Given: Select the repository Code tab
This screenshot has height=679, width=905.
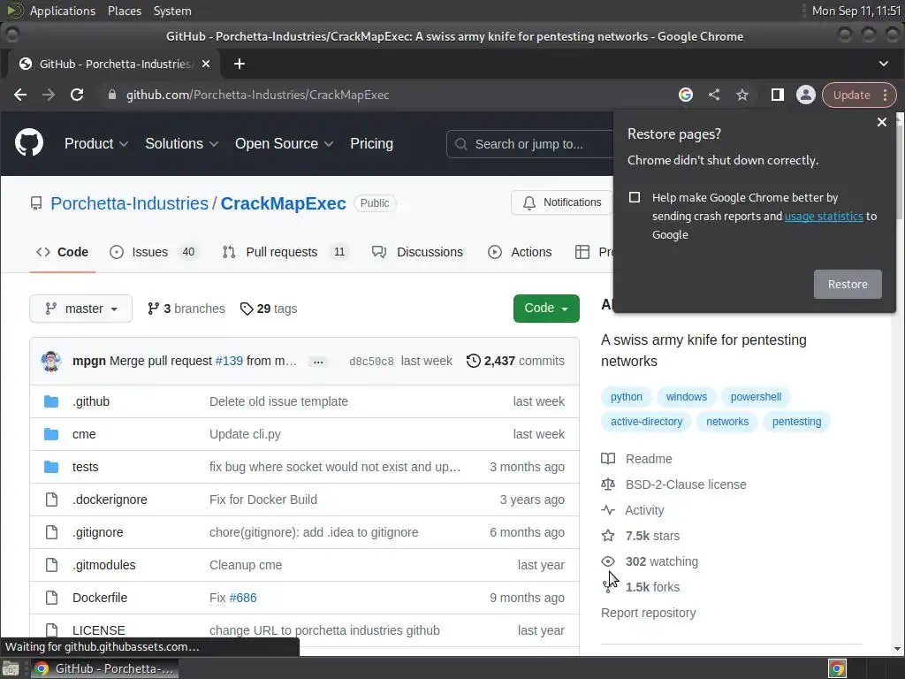Looking at the screenshot, I should point(63,252).
